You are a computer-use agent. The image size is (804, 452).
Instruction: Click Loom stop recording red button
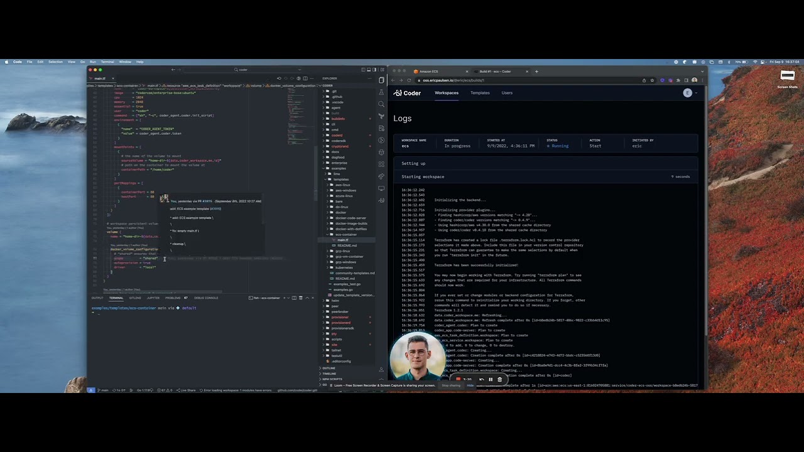[x=459, y=379]
